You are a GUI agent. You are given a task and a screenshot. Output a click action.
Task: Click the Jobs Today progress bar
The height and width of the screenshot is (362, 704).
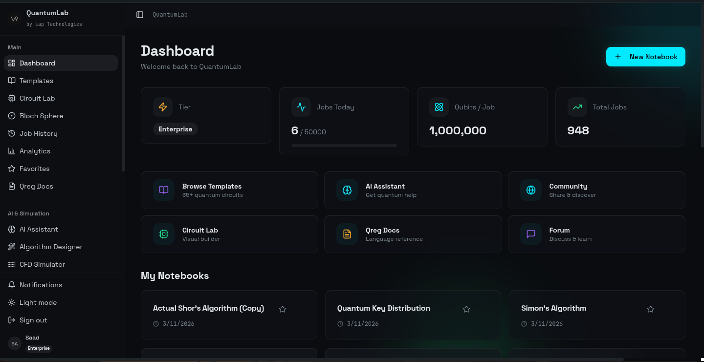(344, 145)
